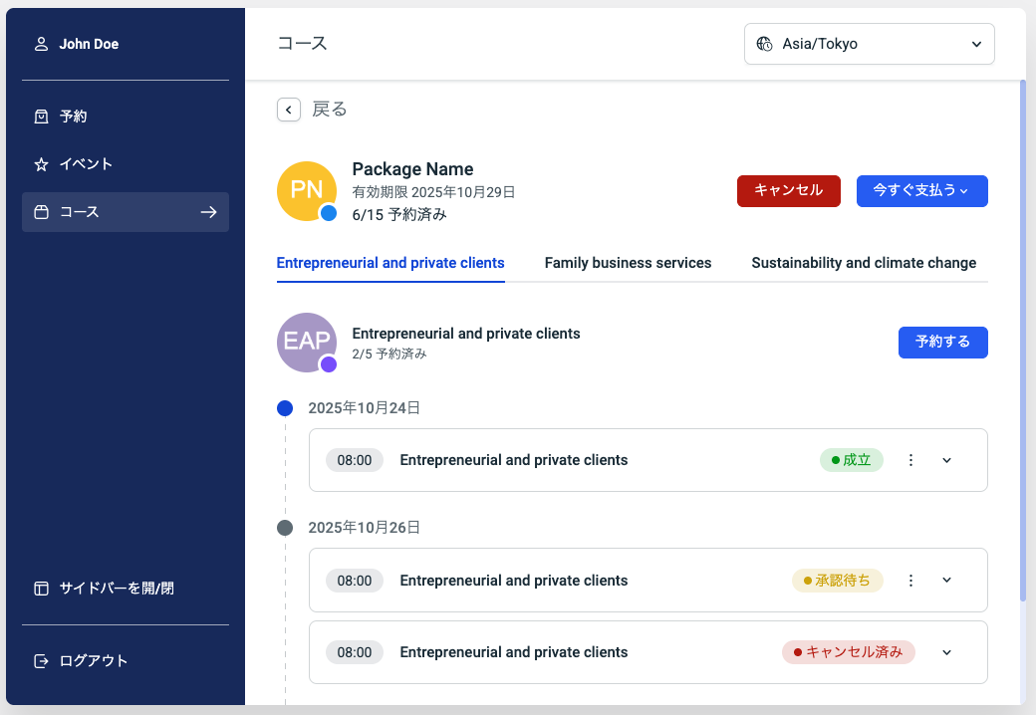Viewport: 1036px width, 715px height.
Task: Click the back arrow icon beside 戻る
Action: [x=289, y=110]
